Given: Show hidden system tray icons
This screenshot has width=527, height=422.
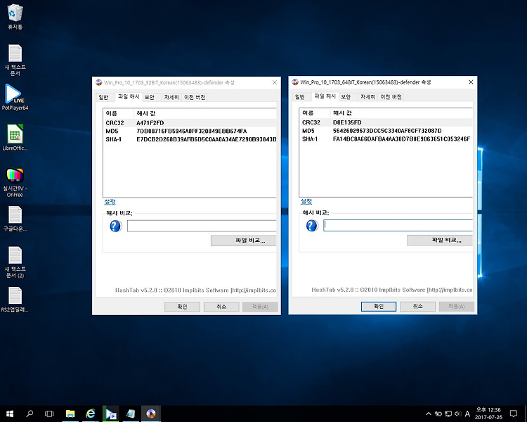Looking at the screenshot, I should point(428,414).
